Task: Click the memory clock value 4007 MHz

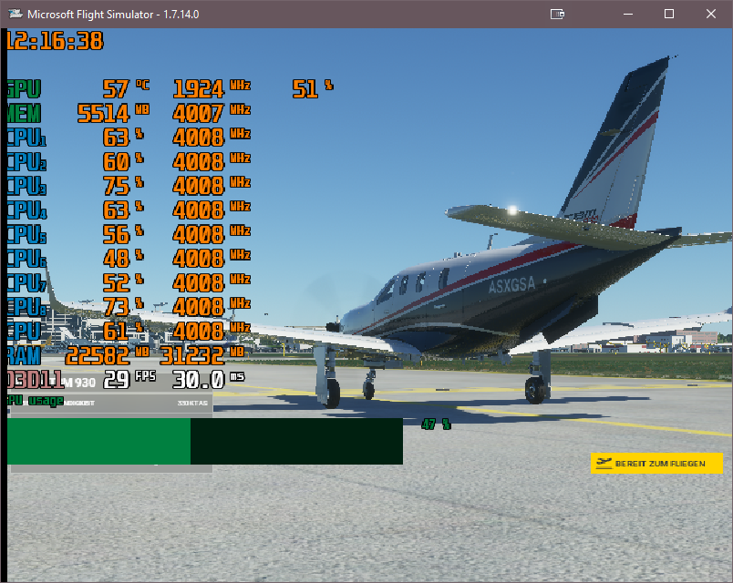Action: [212, 113]
